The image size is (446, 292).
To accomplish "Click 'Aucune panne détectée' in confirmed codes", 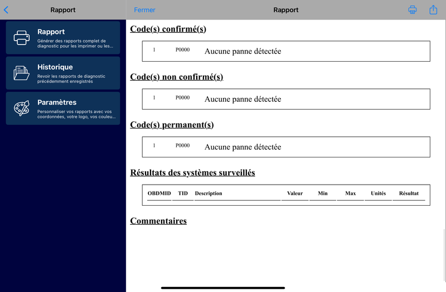I will (x=243, y=51).
